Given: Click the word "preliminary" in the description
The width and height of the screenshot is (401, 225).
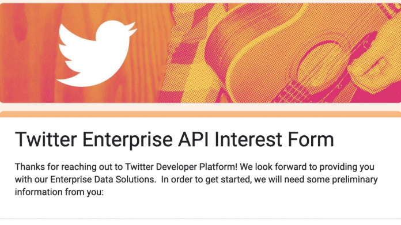Looking at the screenshot, I should [355, 180].
